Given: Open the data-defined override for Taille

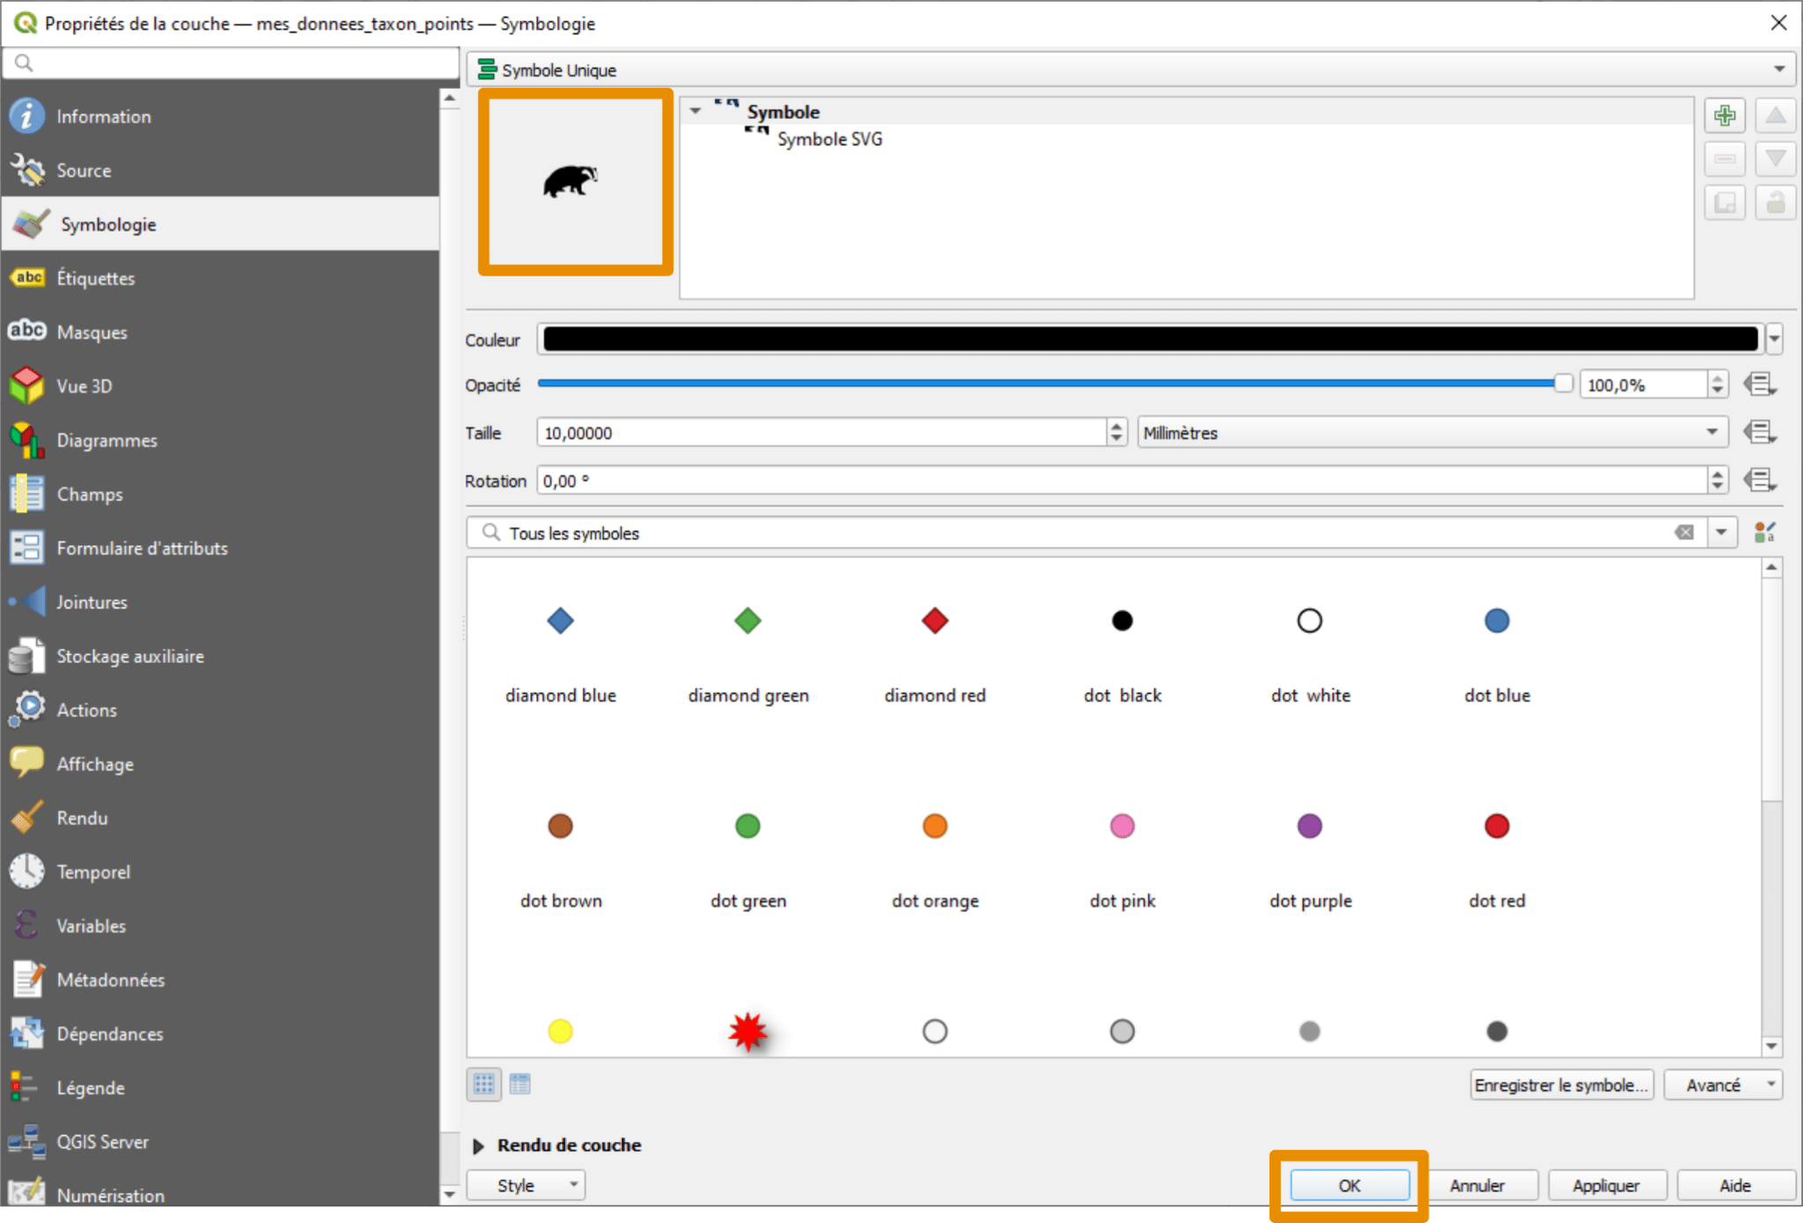Looking at the screenshot, I should coord(1762,431).
